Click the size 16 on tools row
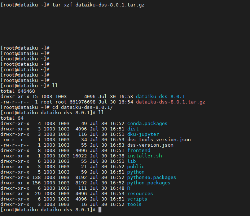The image size is (250, 216). pyautogui.click(x=84, y=204)
